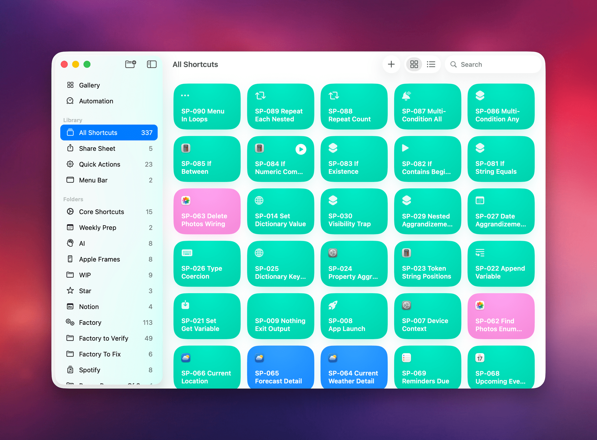
Task: Select the Factory to Verify folder
Action: pos(103,338)
